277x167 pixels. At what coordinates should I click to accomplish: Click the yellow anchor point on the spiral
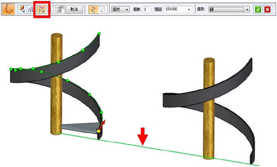coord(98,131)
